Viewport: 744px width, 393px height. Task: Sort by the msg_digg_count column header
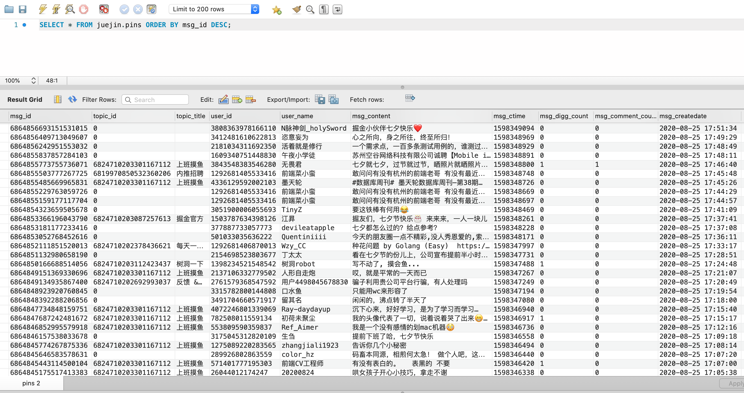(x=564, y=116)
